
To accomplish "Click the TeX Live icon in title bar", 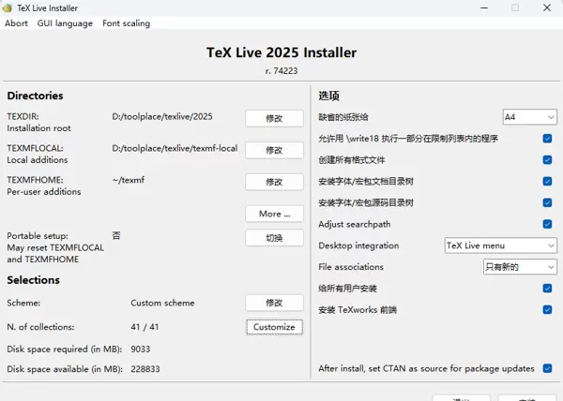I will pyautogui.click(x=9, y=7).
